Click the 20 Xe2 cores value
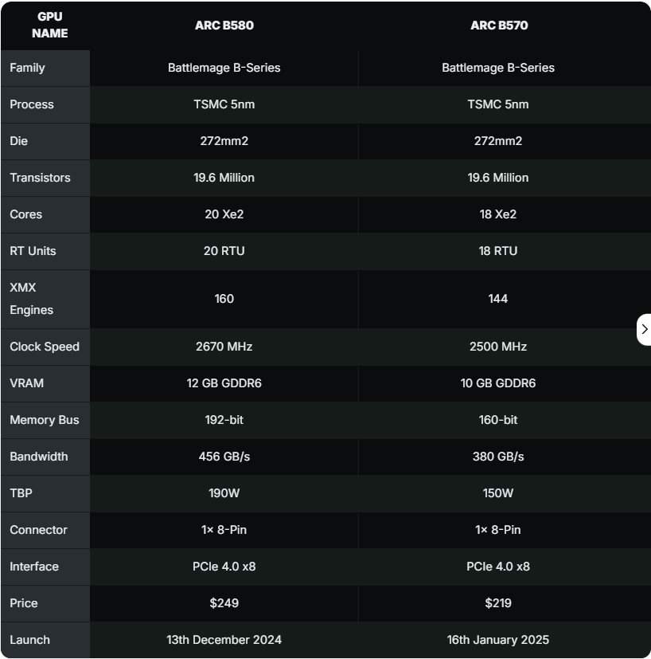Viewport: 651px width, 659px height. (224, 214)
